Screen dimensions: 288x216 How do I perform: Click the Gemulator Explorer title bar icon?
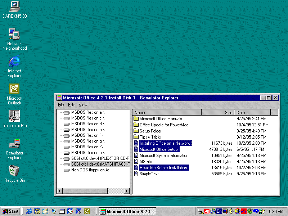59,98
